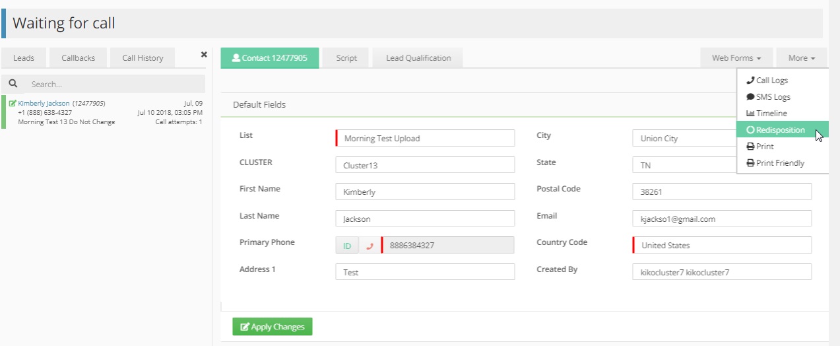840x346 pixels.
Task: Click the ID button in Primary Phone
Action: (347, 246)
